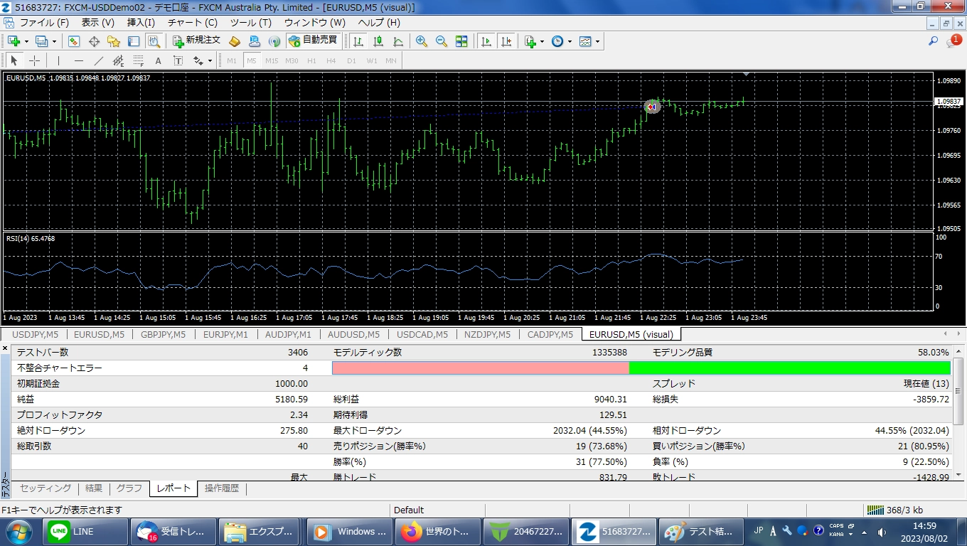Expand the indicators list dropdown arrow
The image size is (967, 546).
(542, 41)
